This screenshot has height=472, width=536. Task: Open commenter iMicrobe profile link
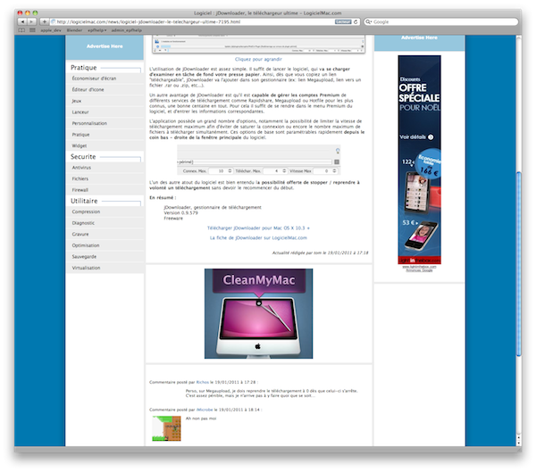[x=205, y=410]
